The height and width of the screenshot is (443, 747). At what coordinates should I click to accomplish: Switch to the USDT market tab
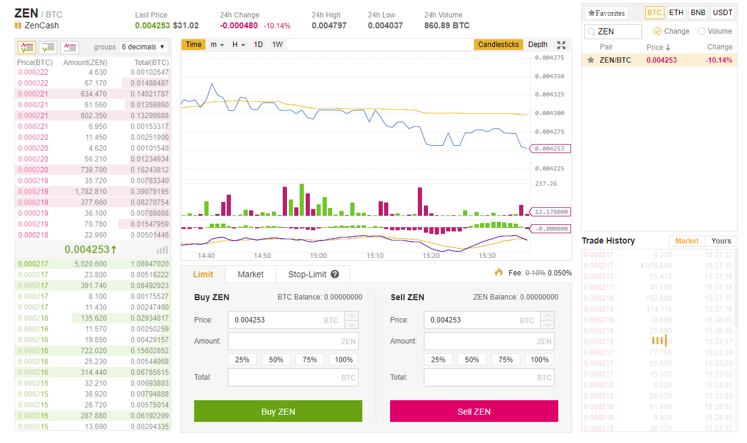tap(722, 13)
